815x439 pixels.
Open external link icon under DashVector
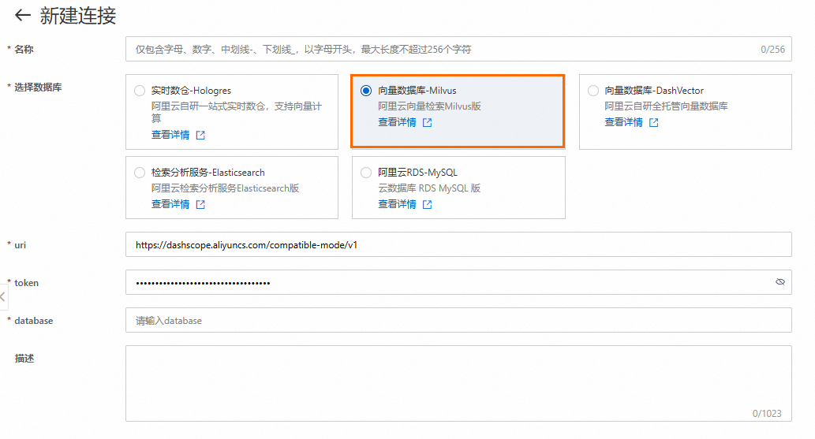pyautogui.click(x=654, y=123)
